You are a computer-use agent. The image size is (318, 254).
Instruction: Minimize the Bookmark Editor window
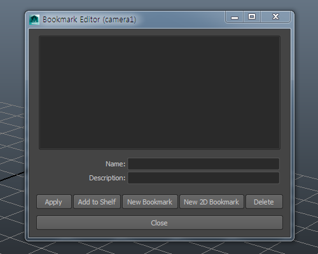pos(235,17)
